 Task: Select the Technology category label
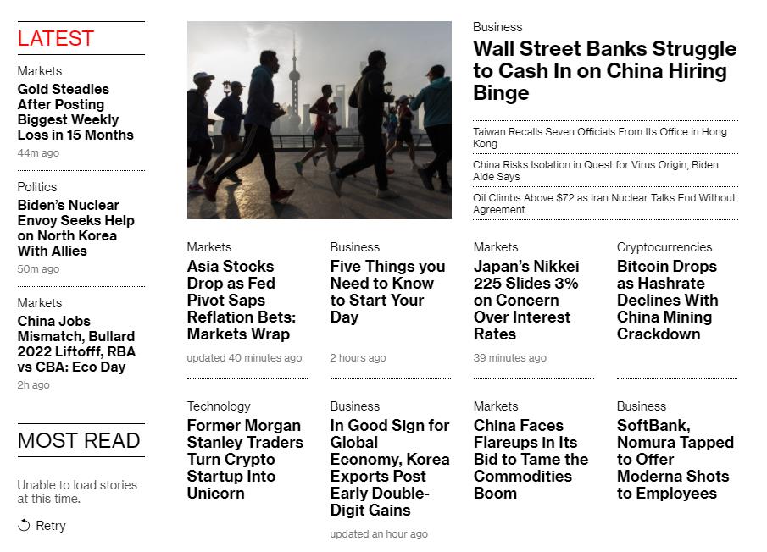coord(219,406)
